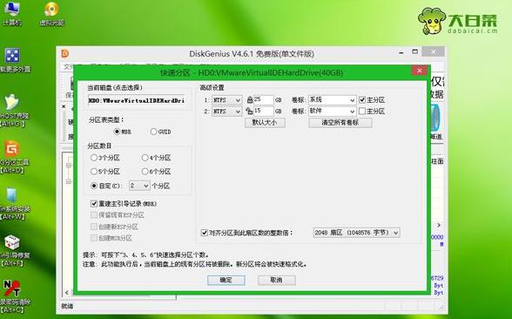Viewport: 512px width, 319px height.
Task: Click the left scroll arrow in DiskGenius tree panel
Action: click(67, 293)
